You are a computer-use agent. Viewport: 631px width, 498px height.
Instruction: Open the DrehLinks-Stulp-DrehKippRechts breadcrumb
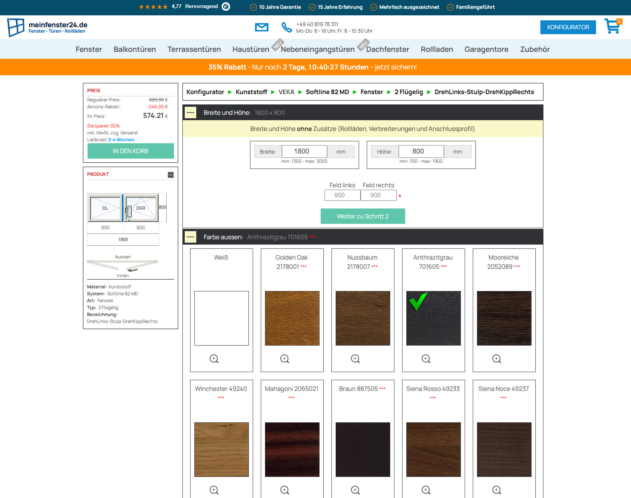[x=484, y=92]
